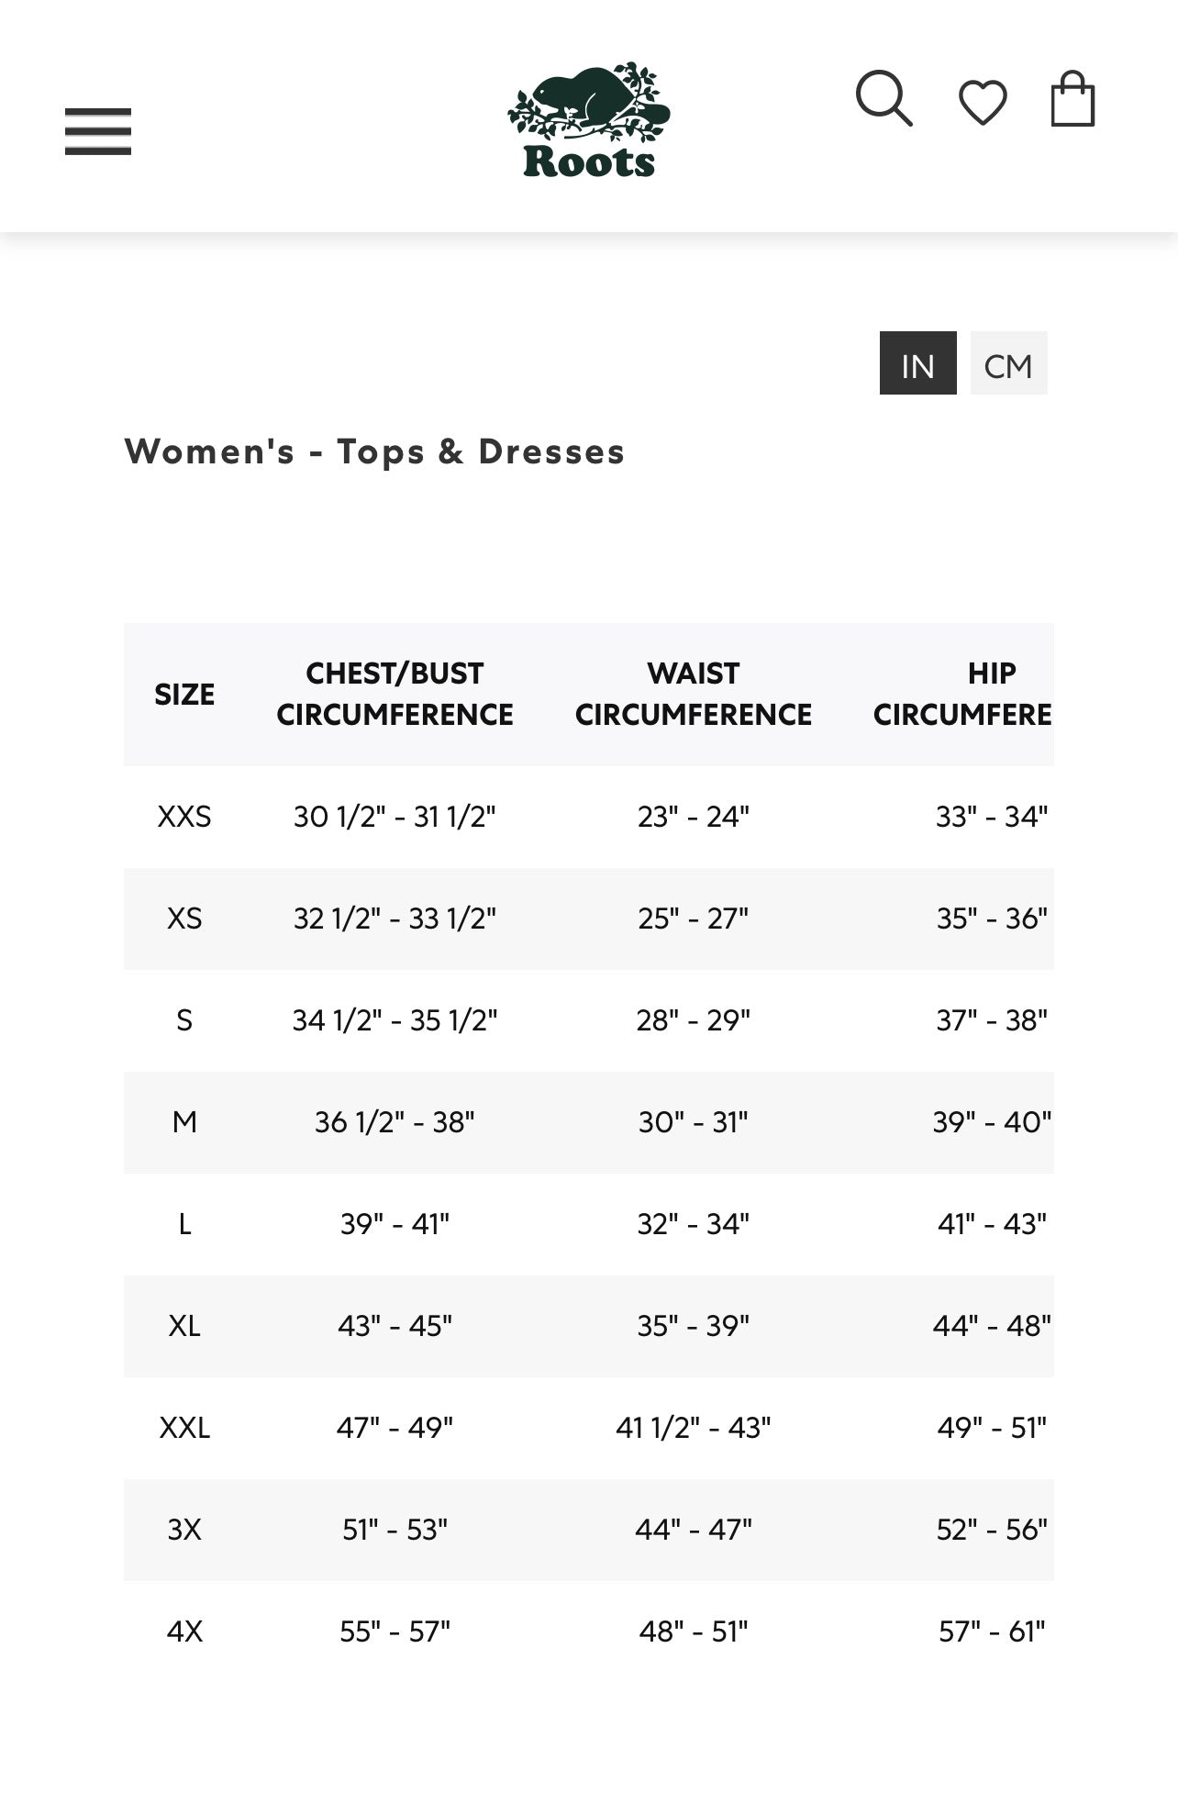Click the Roots beaver logo
Image resolution: width=1178 pixels, height=1804 pixels.
tap(589, 120)
